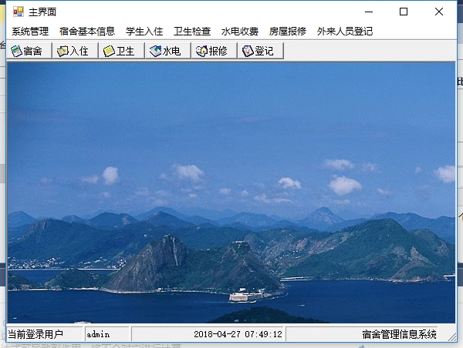463x348 pixels.
Task: Click the 宿舍 toolbar button
Action: (x=29, y=51)
